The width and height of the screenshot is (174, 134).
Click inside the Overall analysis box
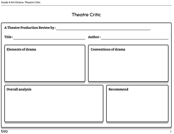tap(54, 103)
